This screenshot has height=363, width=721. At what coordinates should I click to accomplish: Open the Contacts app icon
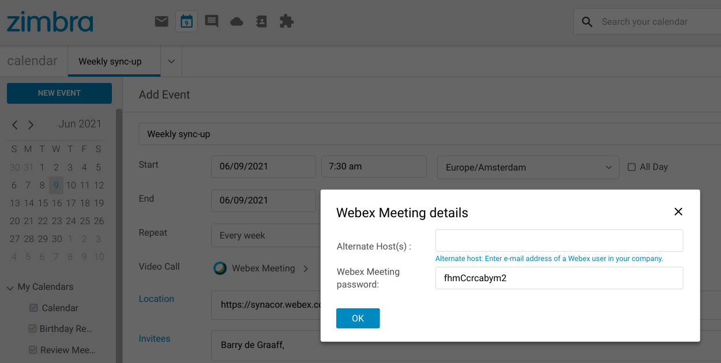click(261, 22)
